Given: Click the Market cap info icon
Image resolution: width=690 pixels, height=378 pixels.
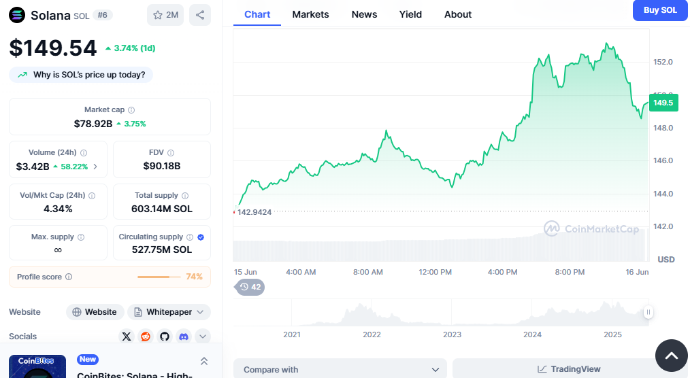Looking at the screenshot, I should tap(131, 110).
